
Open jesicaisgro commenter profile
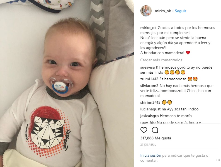[150, 116]
